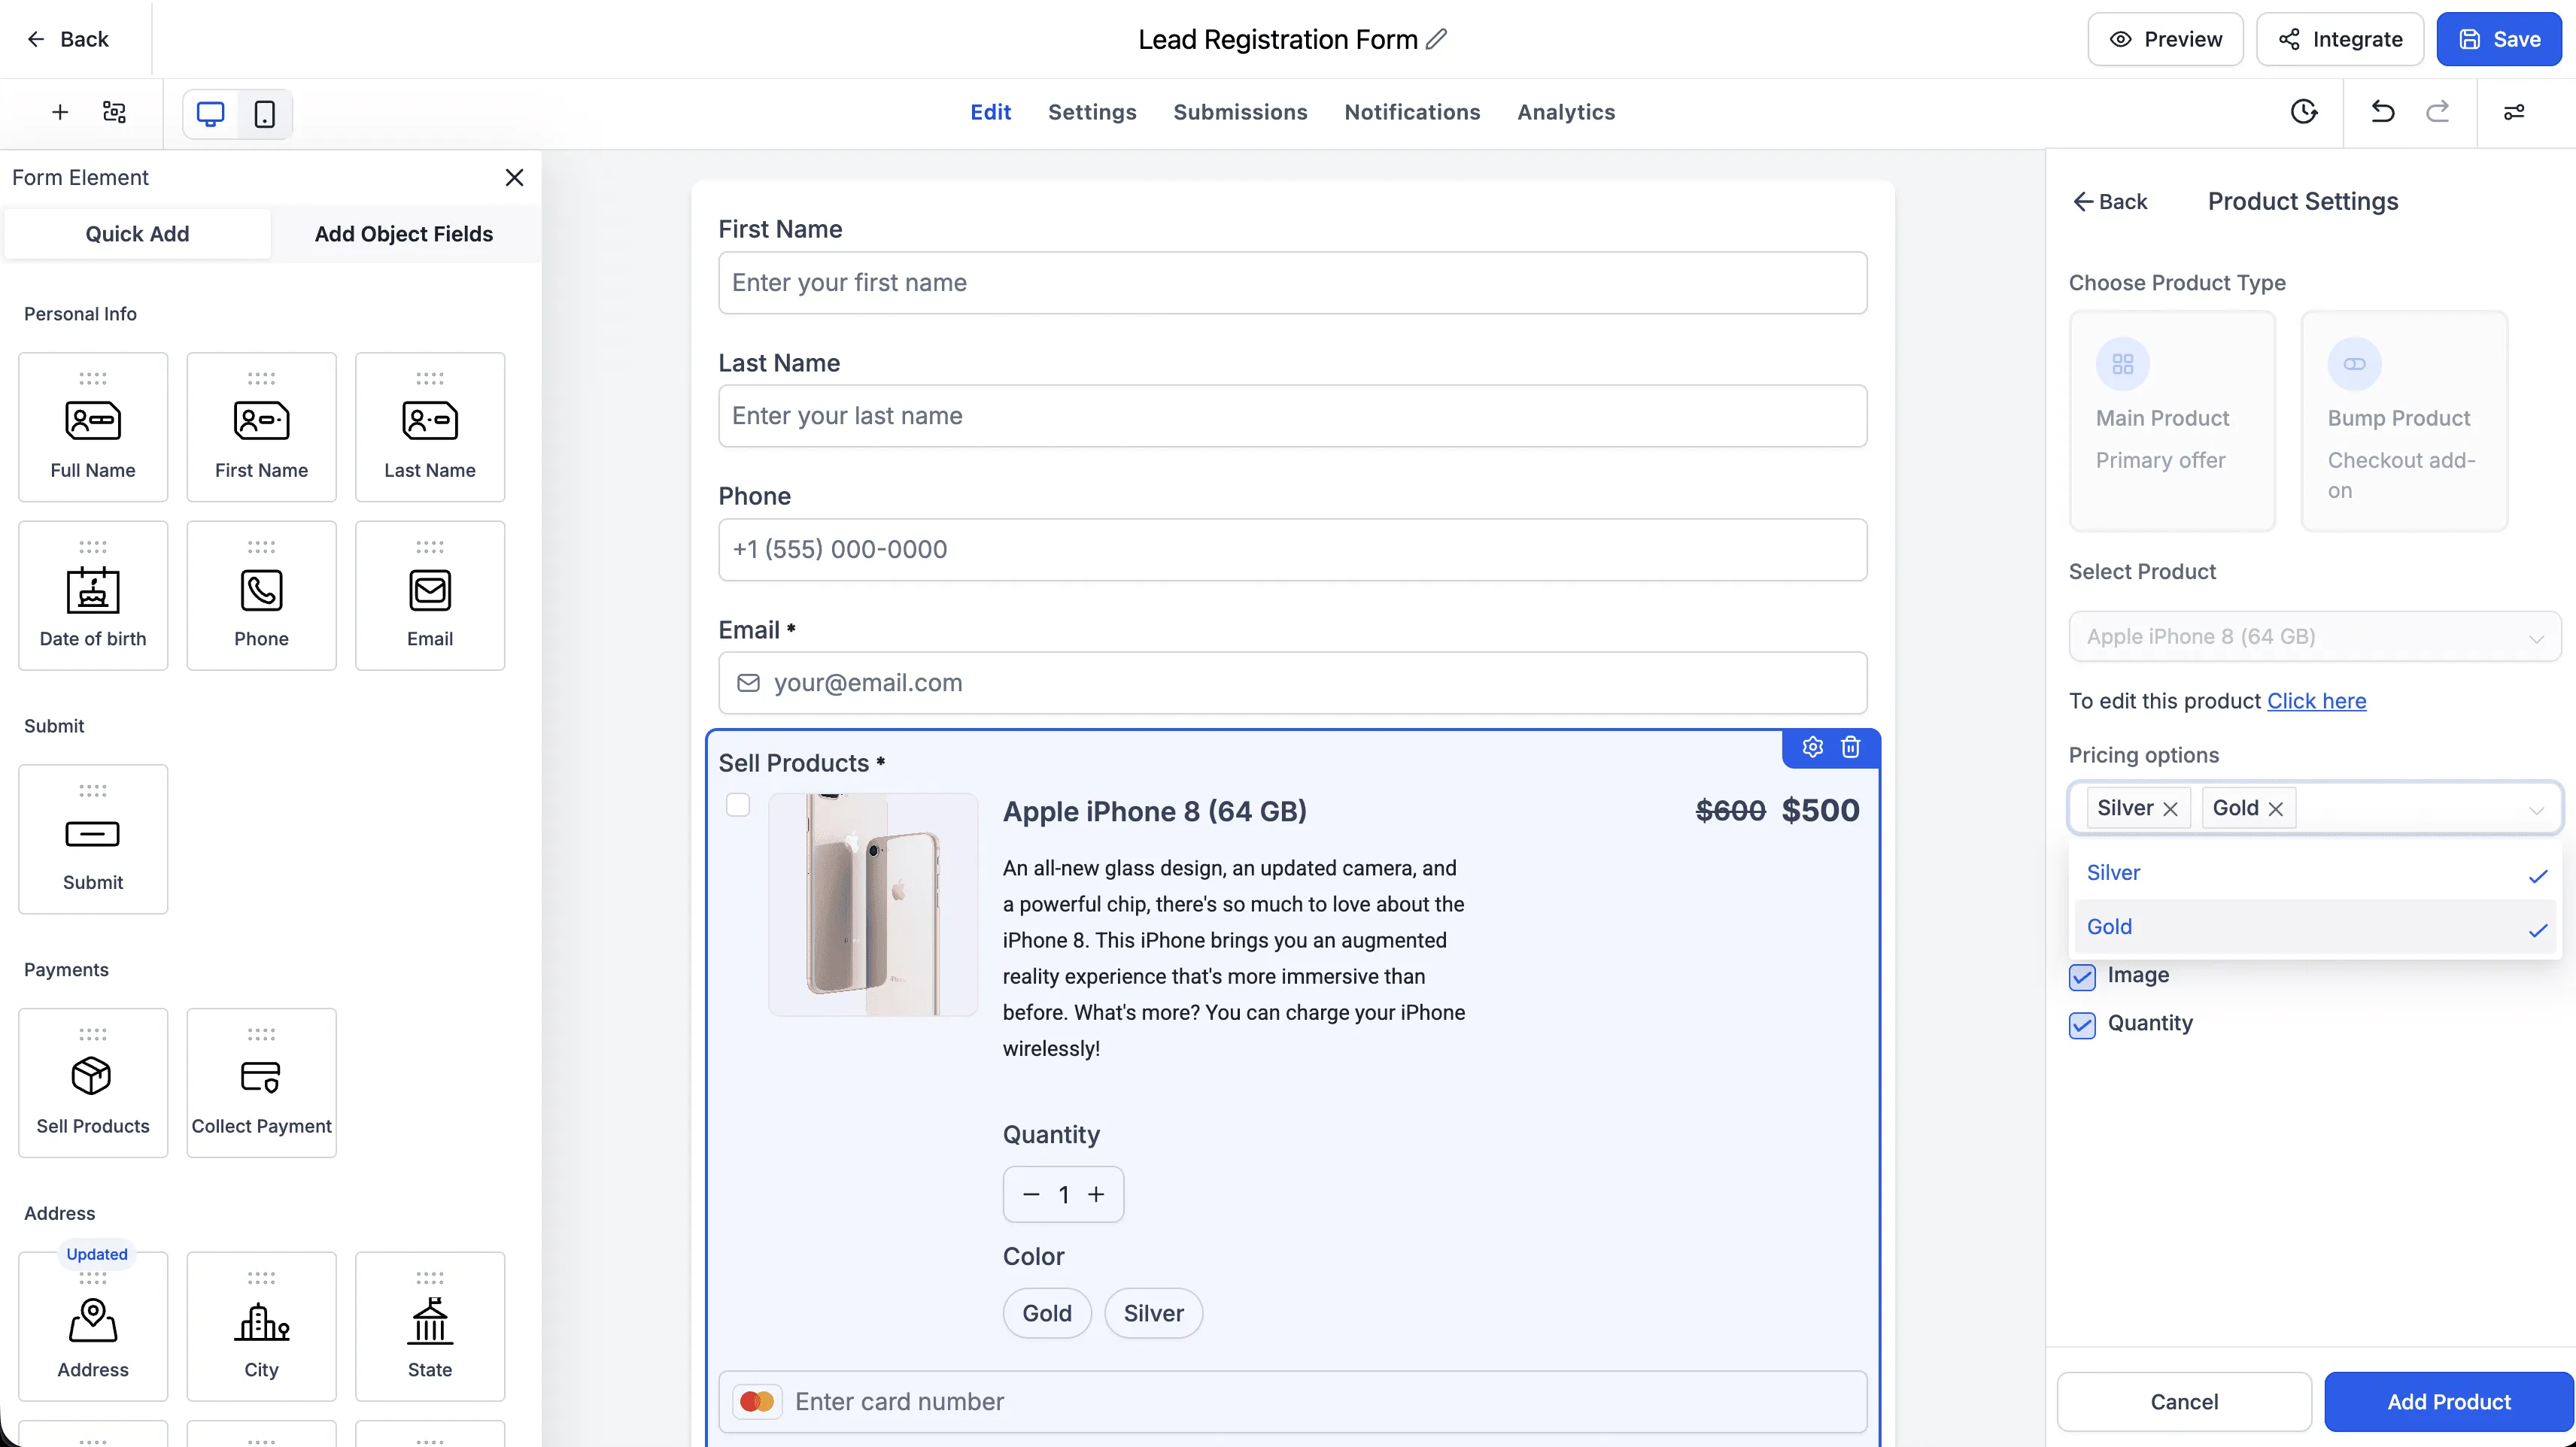
Task: Add the City element
Action: [262, 1326]
